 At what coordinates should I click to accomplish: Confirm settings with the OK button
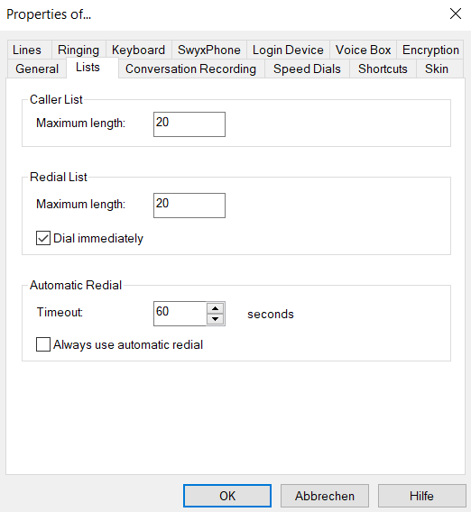coord(227,496)
